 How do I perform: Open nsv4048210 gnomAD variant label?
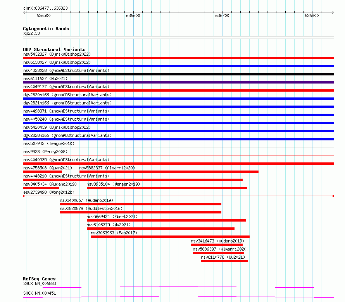click(x=66, y=176)
